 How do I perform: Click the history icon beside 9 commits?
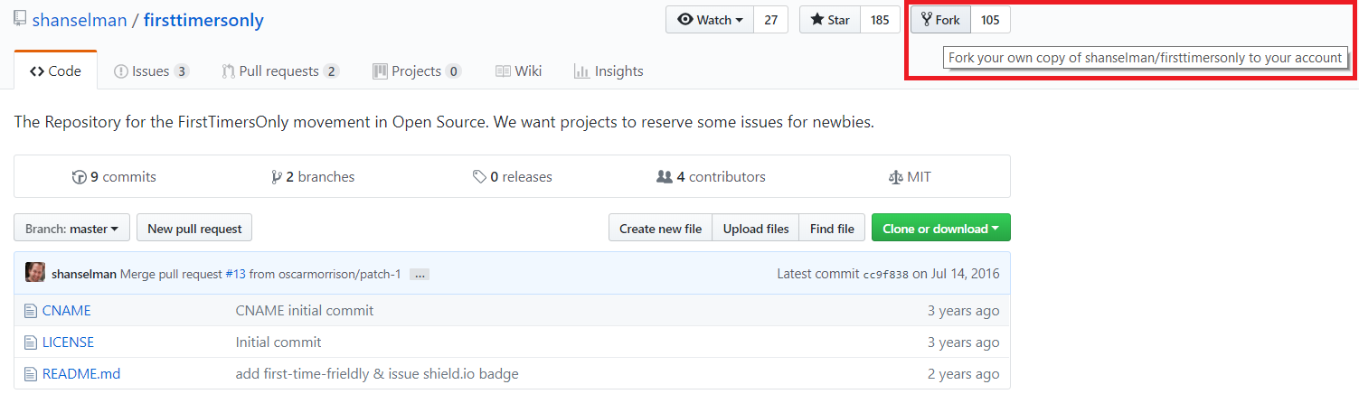click(79, 178)
